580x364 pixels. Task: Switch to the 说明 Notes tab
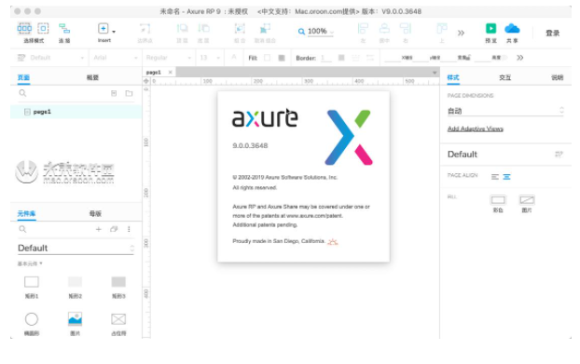click(557, 77)
